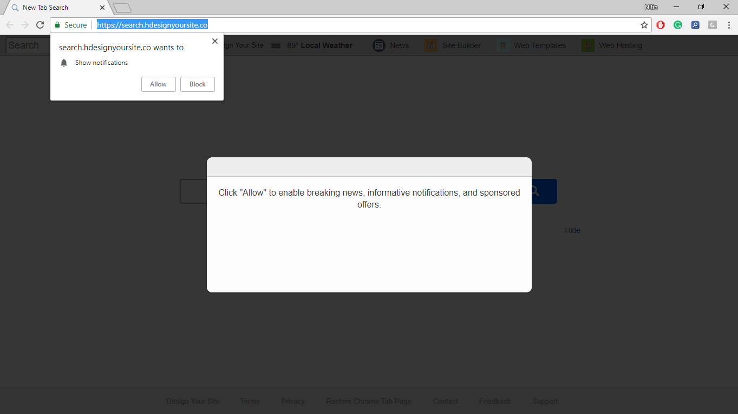This screenshot has height=414, width=738.
Task: Block the notification request
Action: tap(197, 84)
